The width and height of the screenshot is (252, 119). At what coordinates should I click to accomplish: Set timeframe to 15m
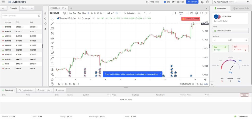[x=79, y=13]
